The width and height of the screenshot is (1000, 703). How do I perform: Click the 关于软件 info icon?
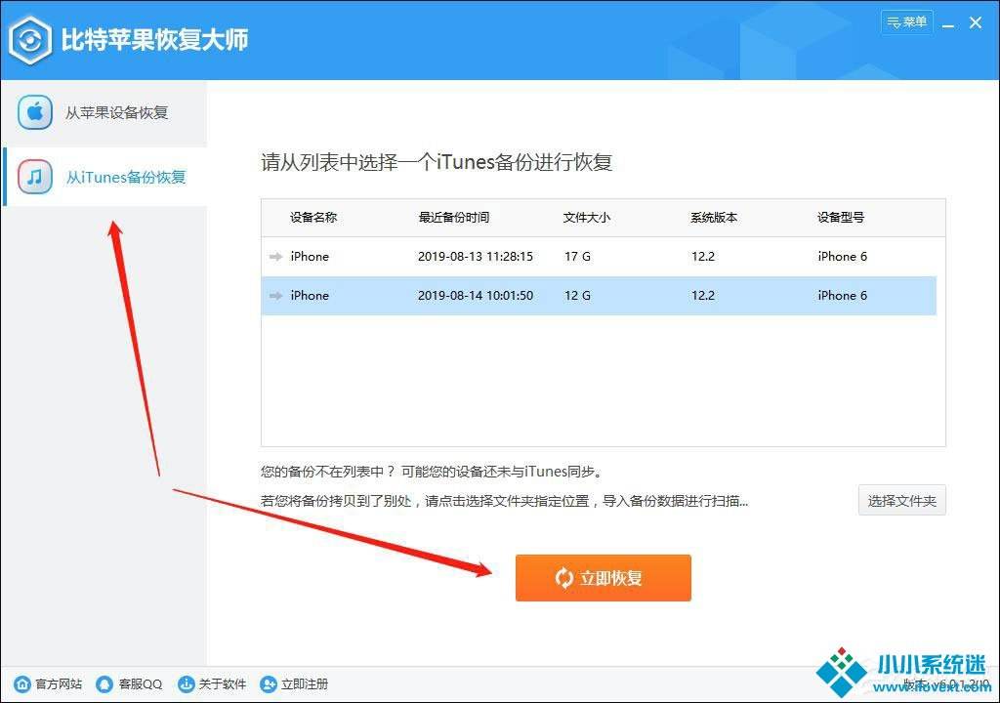click(187, 683)
